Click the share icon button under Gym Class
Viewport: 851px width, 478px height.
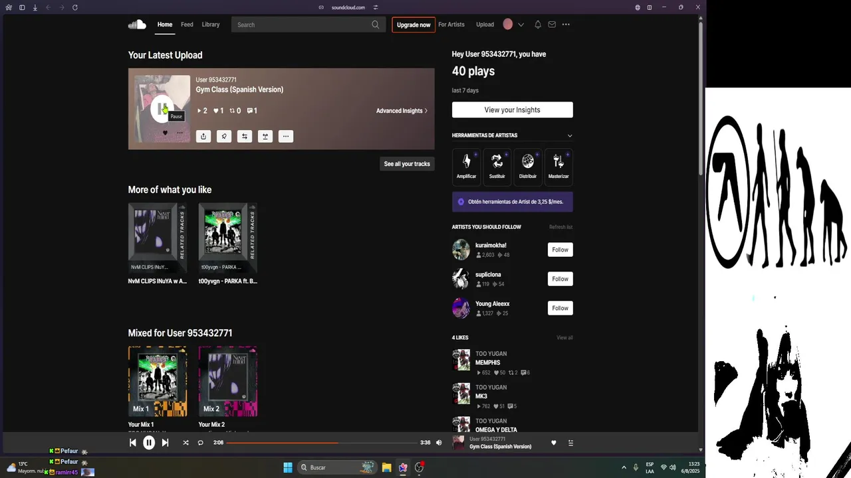pos(203,136)
